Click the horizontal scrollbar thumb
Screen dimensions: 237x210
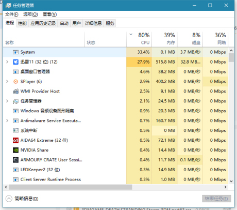71,187
